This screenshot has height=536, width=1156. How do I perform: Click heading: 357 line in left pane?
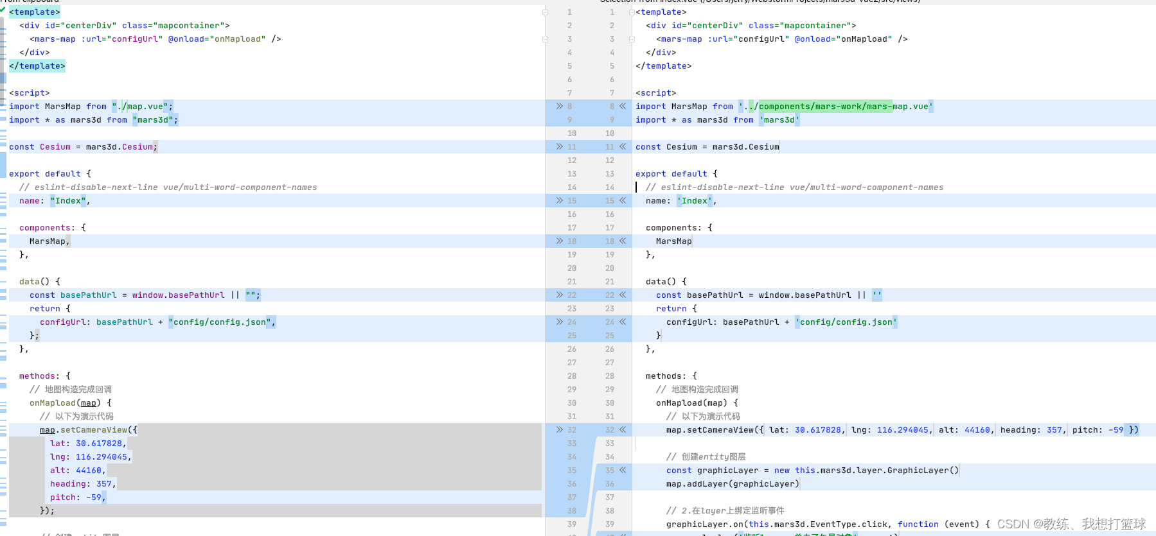[84, 484]
